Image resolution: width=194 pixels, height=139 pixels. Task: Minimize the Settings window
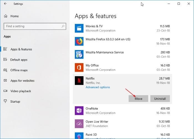(x=169, y=4)
